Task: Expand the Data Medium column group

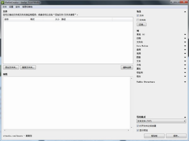Action: [185, 46]
